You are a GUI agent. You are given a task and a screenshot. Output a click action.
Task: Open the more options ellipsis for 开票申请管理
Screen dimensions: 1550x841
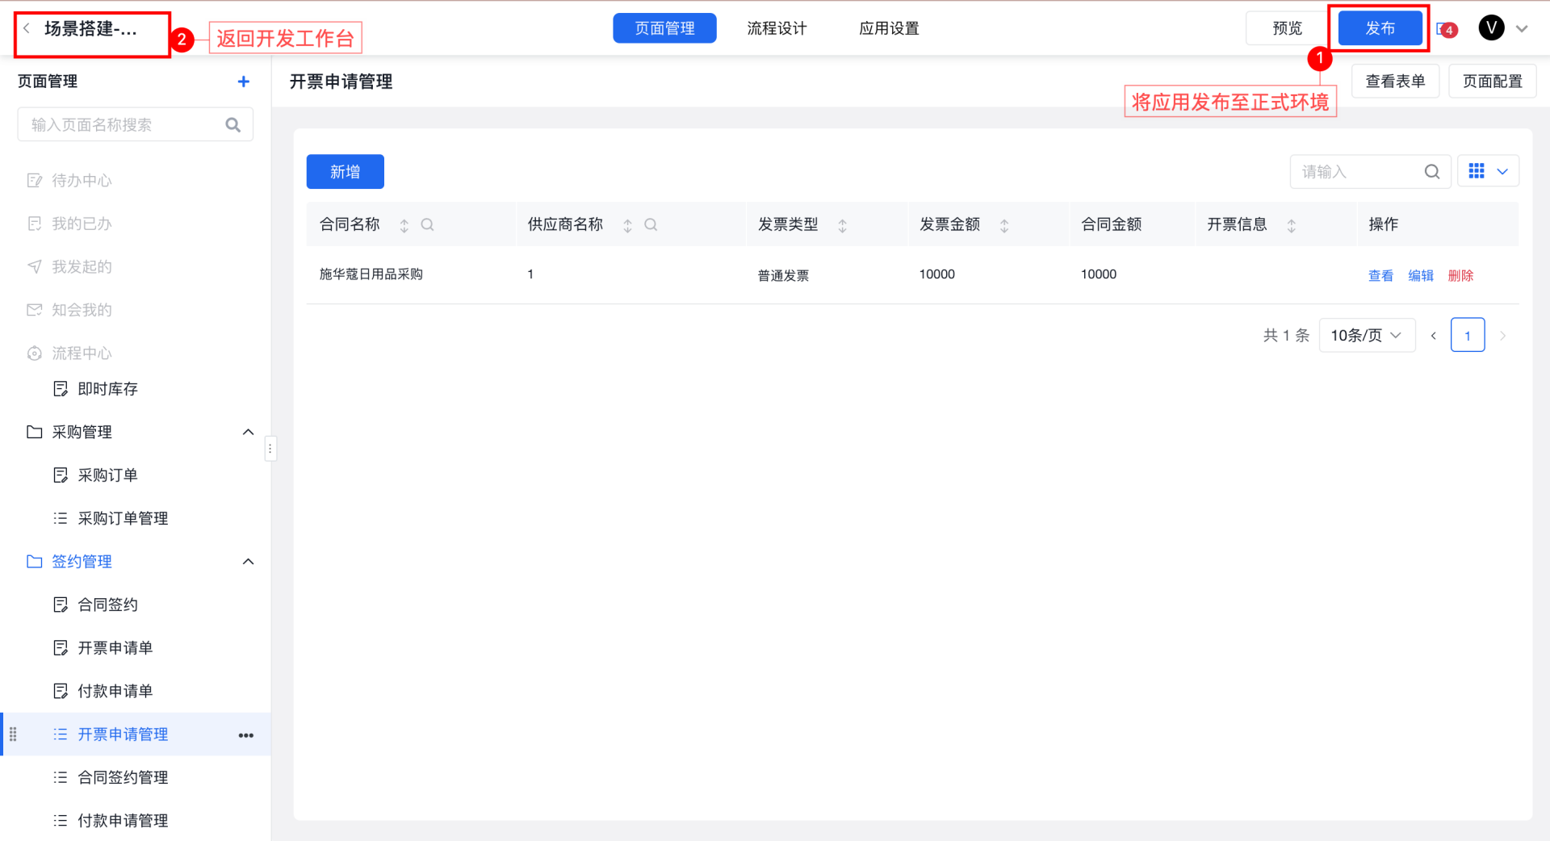(x=246, y=735)
